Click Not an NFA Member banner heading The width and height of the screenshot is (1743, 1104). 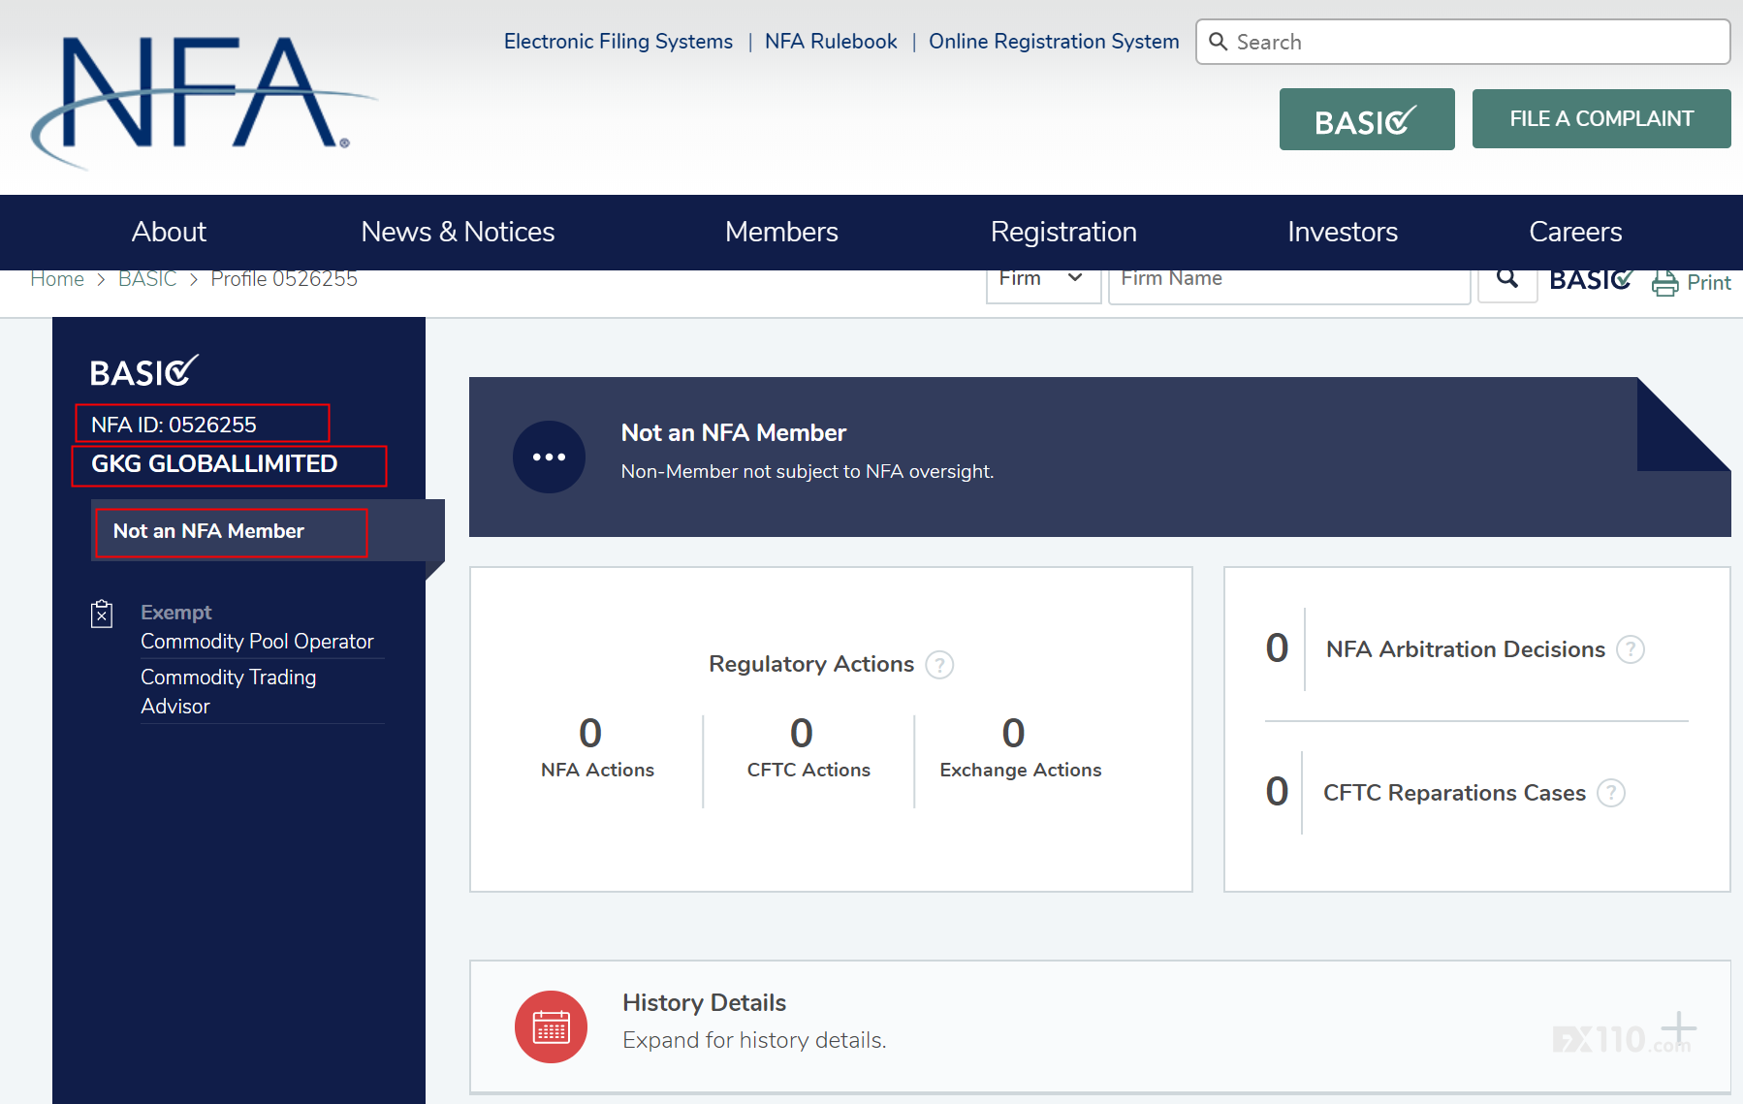[x=734, y=433]
